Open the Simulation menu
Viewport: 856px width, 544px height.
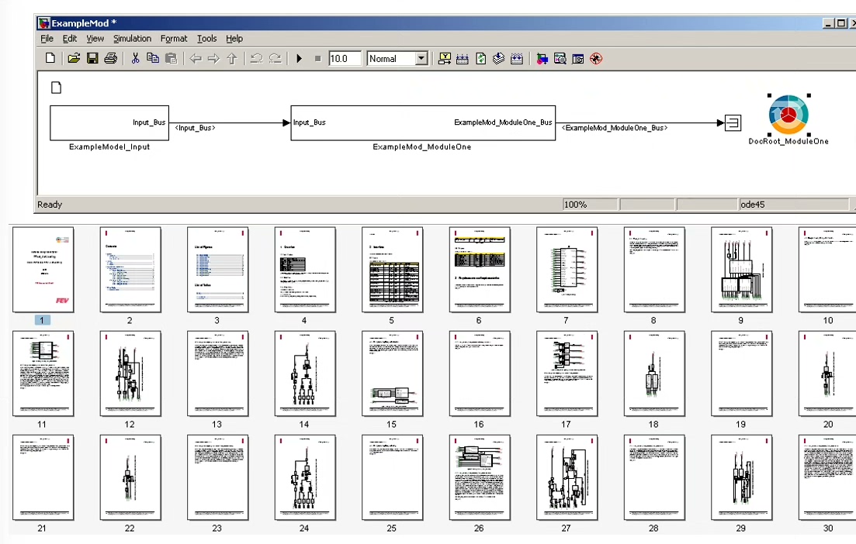tap(132, 39)
